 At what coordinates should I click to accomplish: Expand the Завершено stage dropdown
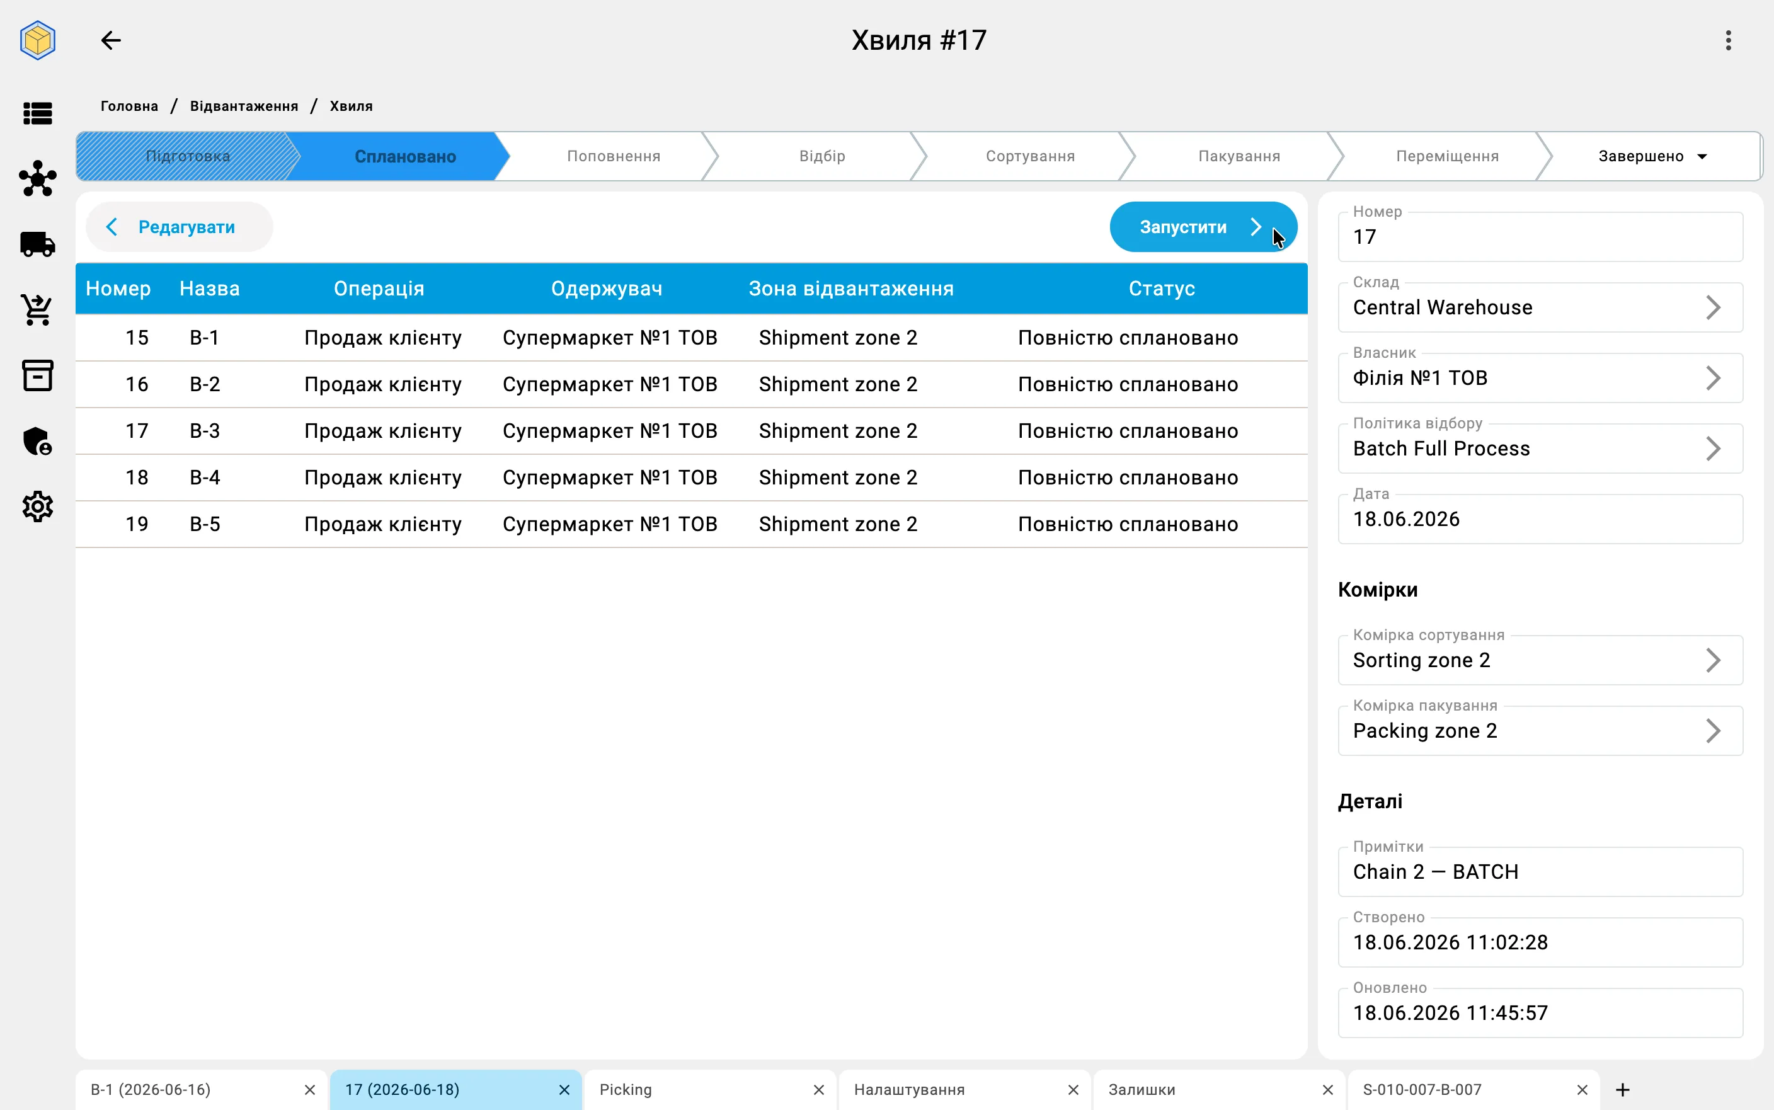tap(1702, 156)
